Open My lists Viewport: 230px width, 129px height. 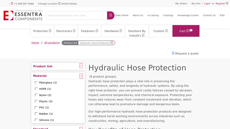[x=196, y=3]
